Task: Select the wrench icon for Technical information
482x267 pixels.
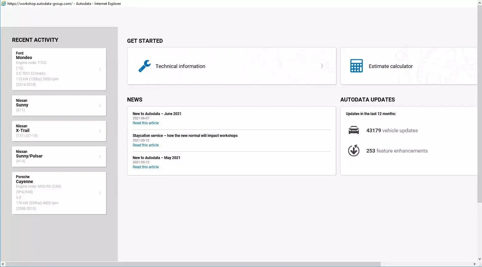Action: point(144,66)
